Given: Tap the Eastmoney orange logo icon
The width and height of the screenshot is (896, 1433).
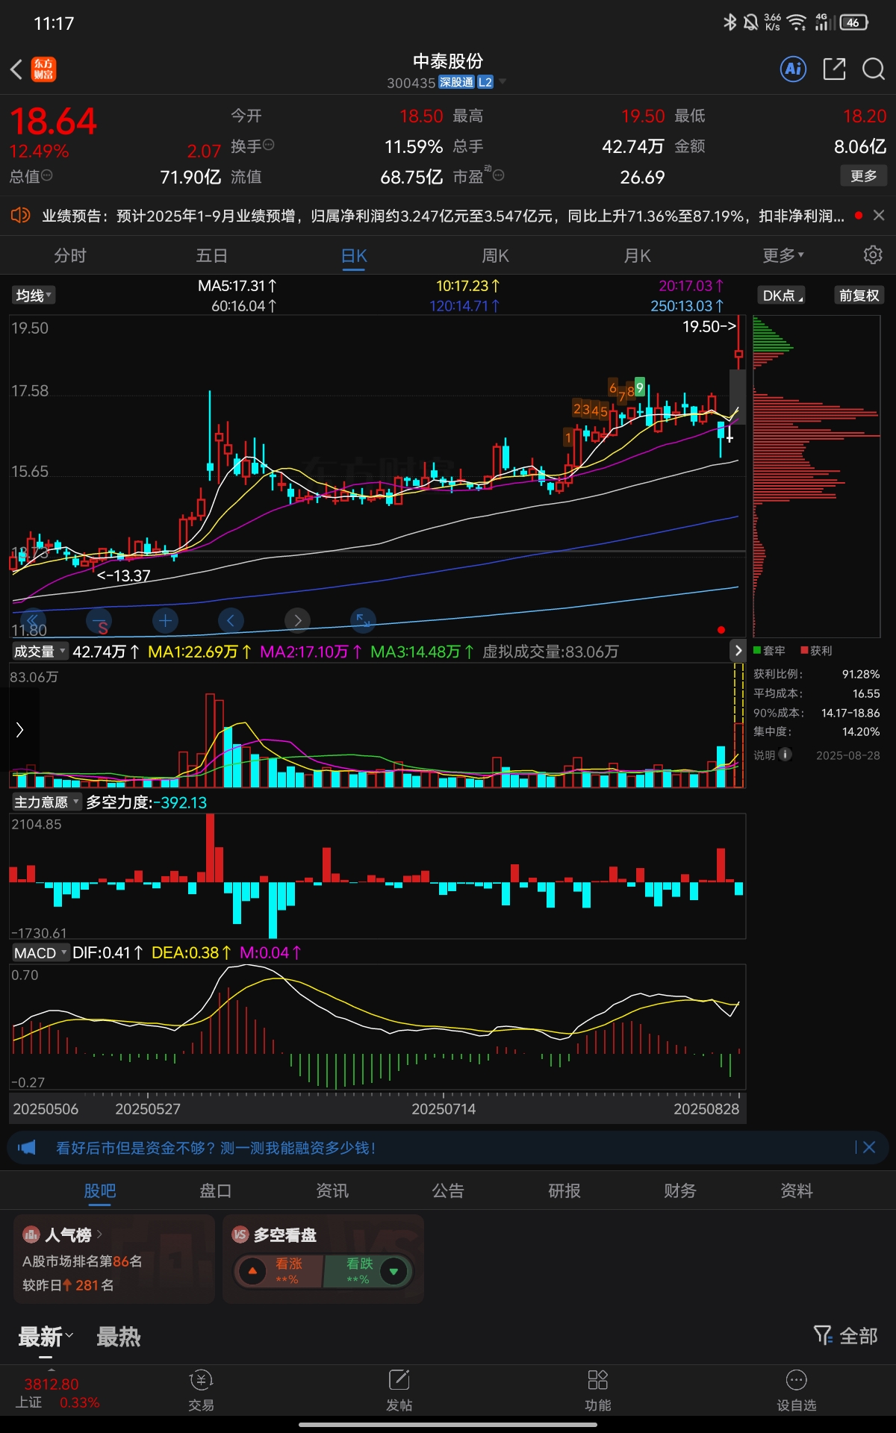Looking at the screenshot, I should pyautogui.click(x=43, y=69).
